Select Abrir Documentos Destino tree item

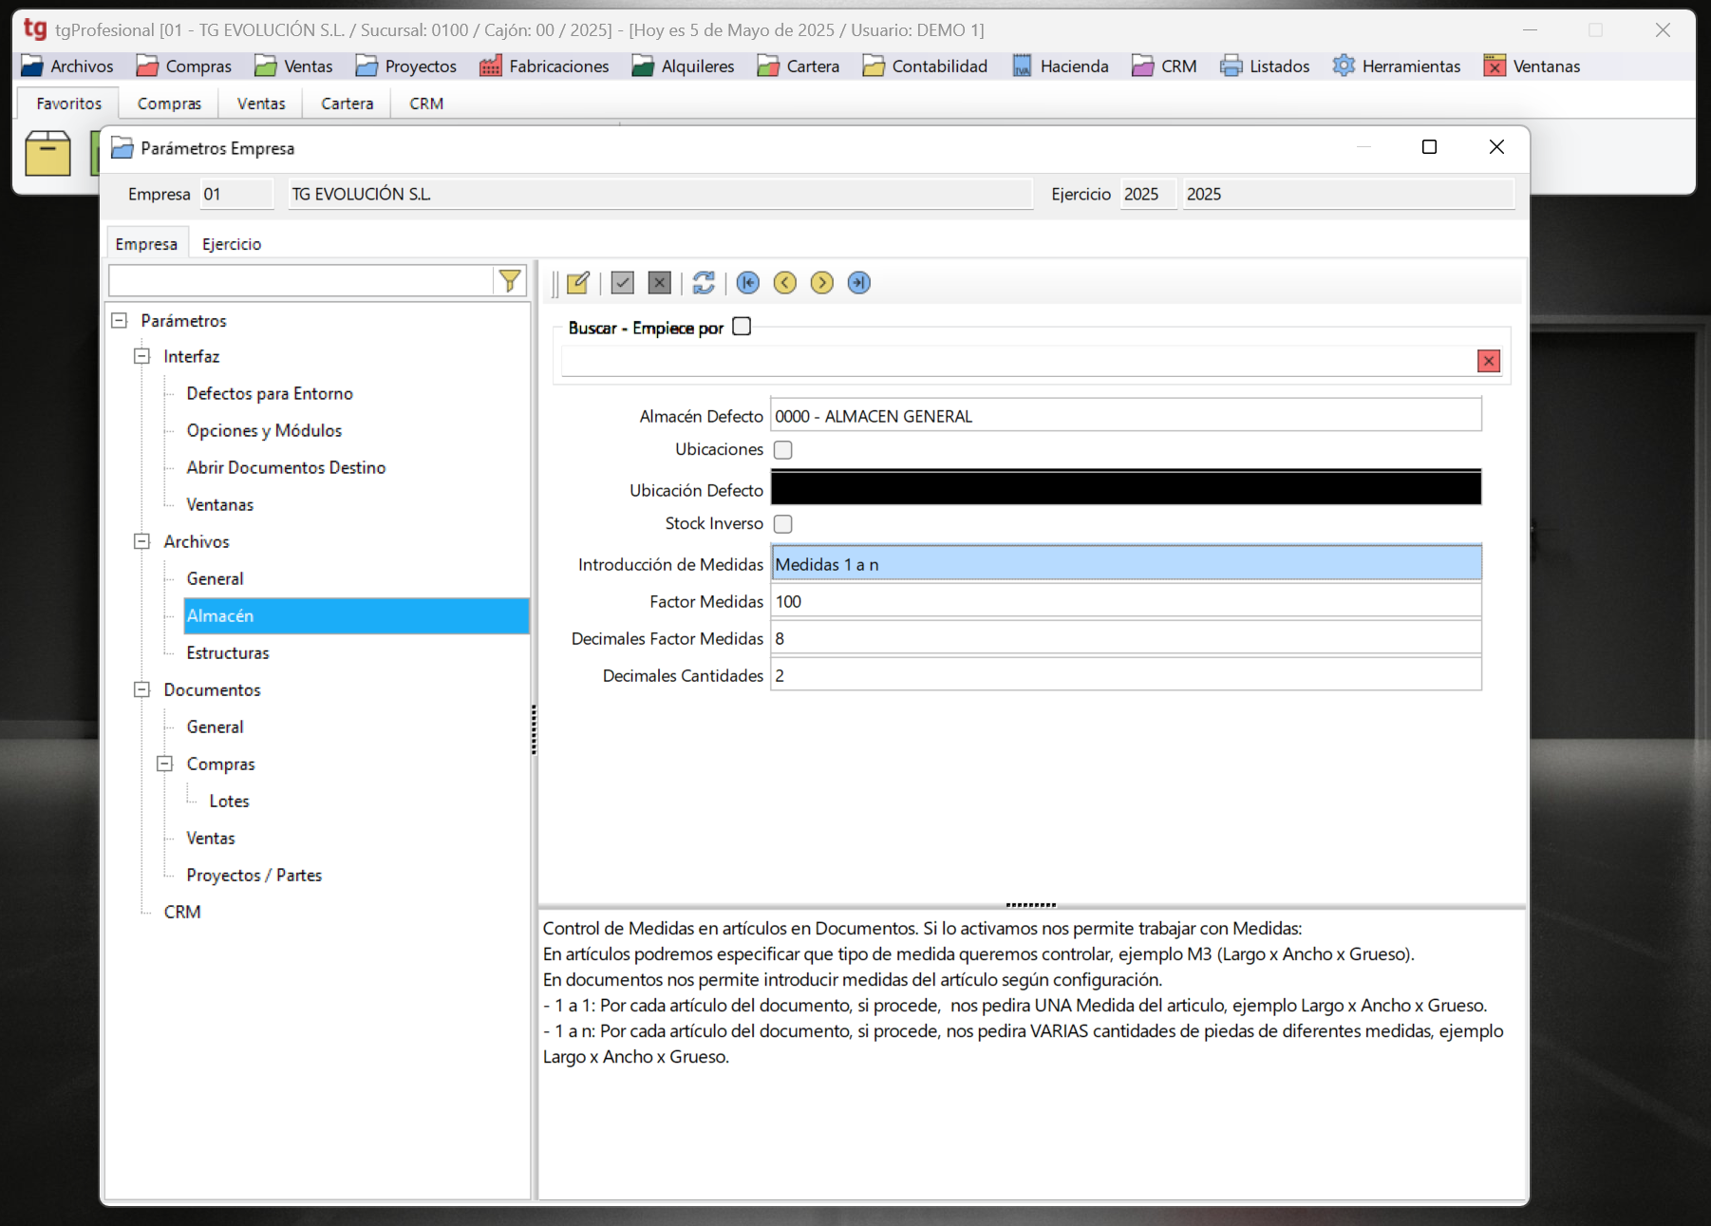[286, 467]
